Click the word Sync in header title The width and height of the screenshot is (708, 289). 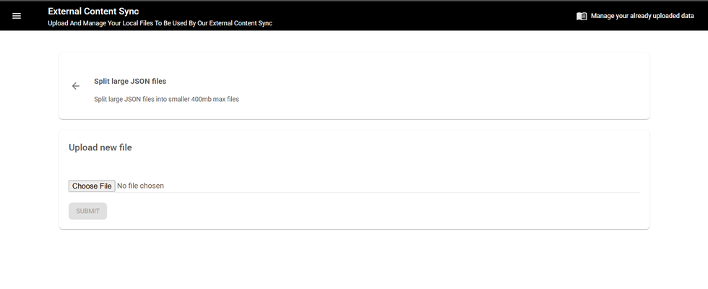click(129, 11)
